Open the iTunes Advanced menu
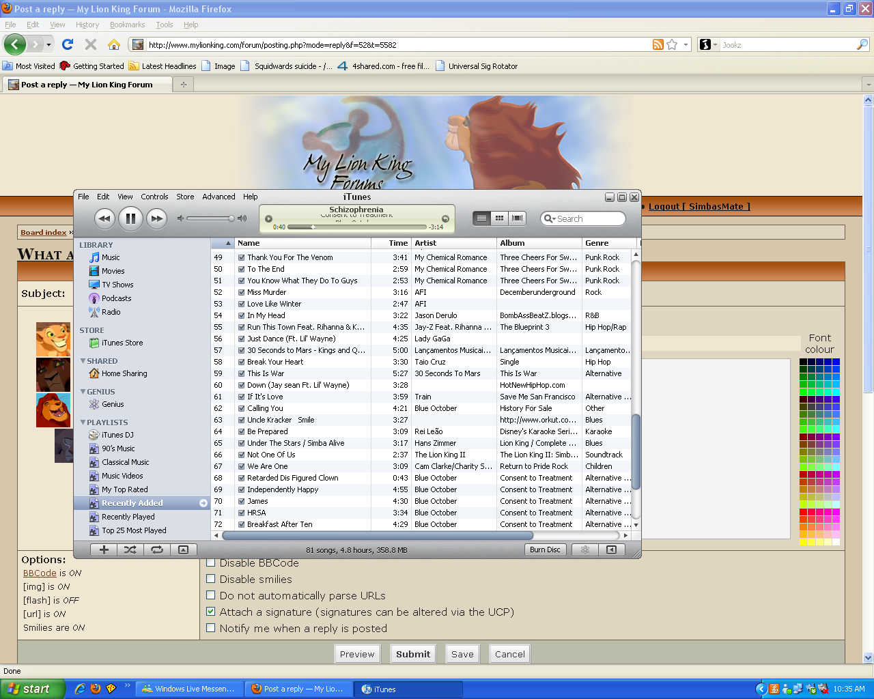The width and height of the screenshot is (874, 699). pos(218,197)
